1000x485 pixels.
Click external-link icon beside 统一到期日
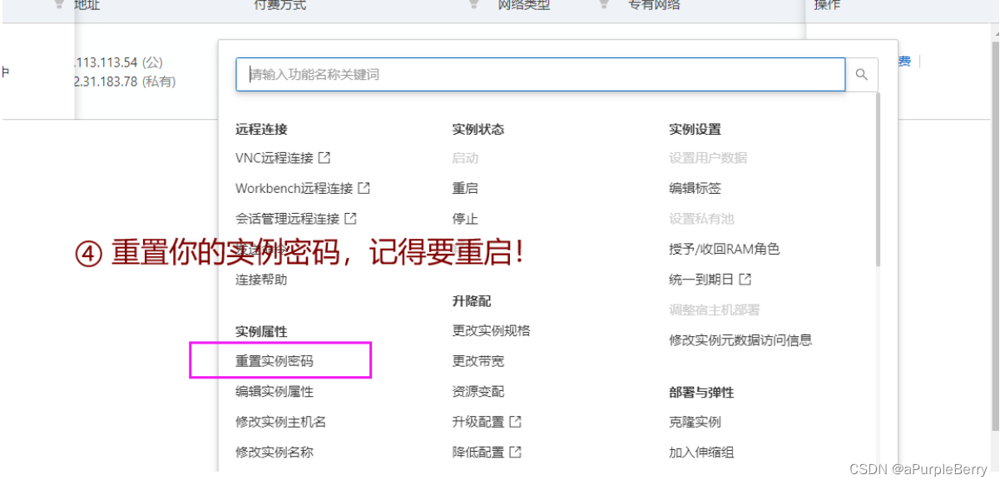tap(745, 280)
